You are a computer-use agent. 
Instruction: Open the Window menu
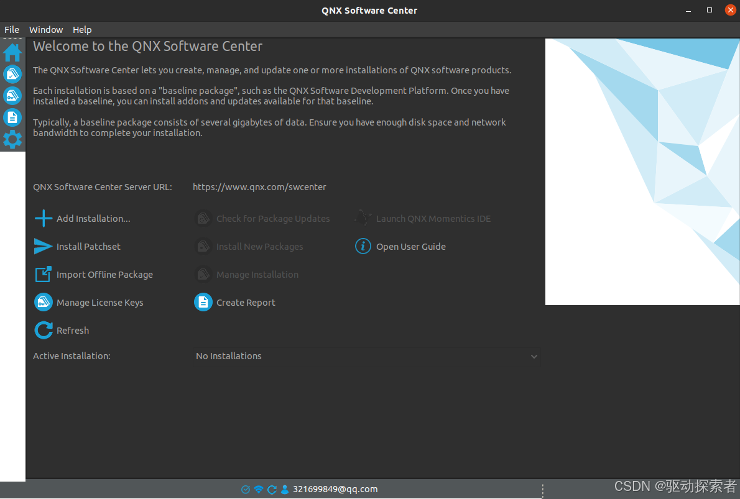(x=46, y=30)
